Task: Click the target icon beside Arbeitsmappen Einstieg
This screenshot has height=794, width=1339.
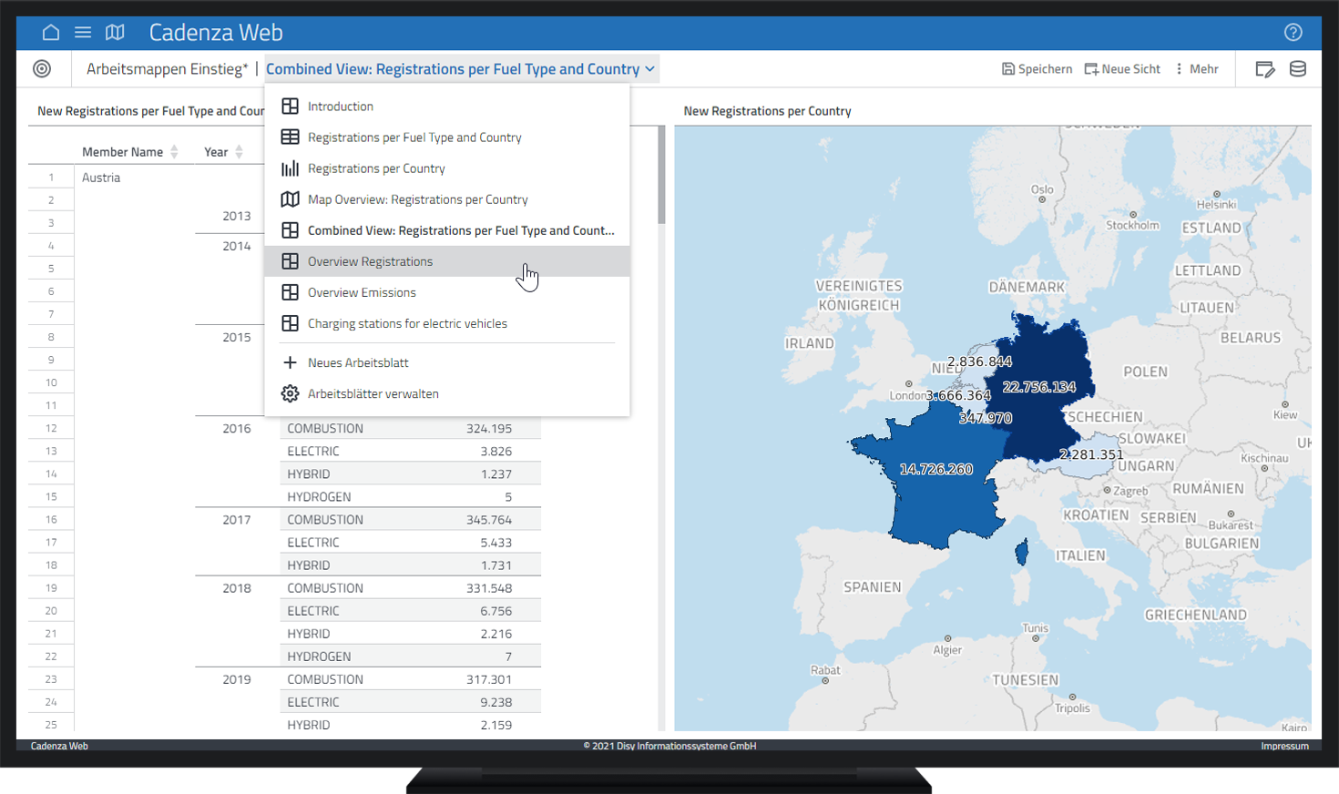Action: [x=42, y=69]
